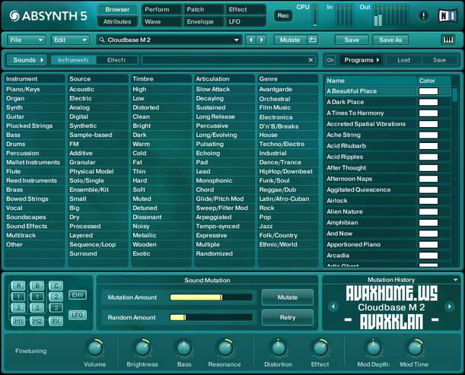This screenshot has height=375, width=465.
Task: Click the Load programs button
Action: pos(403,60)
